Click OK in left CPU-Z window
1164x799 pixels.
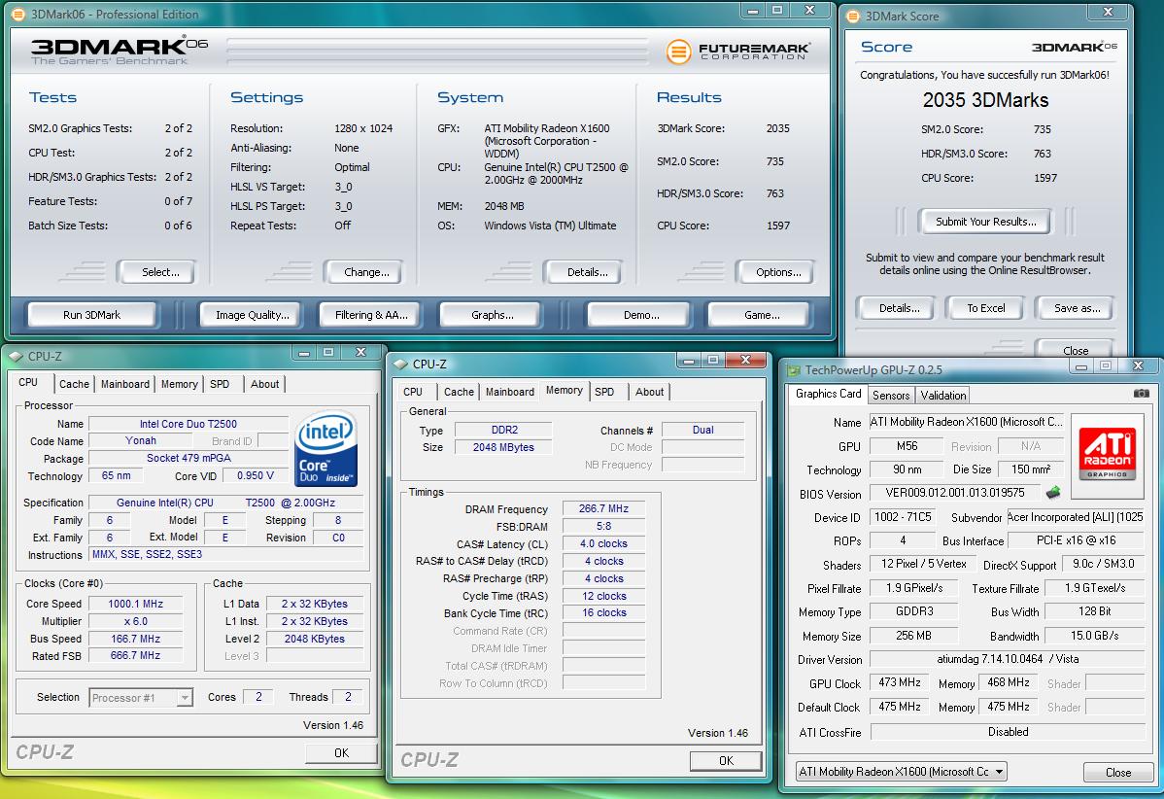[x=341, y=753]
